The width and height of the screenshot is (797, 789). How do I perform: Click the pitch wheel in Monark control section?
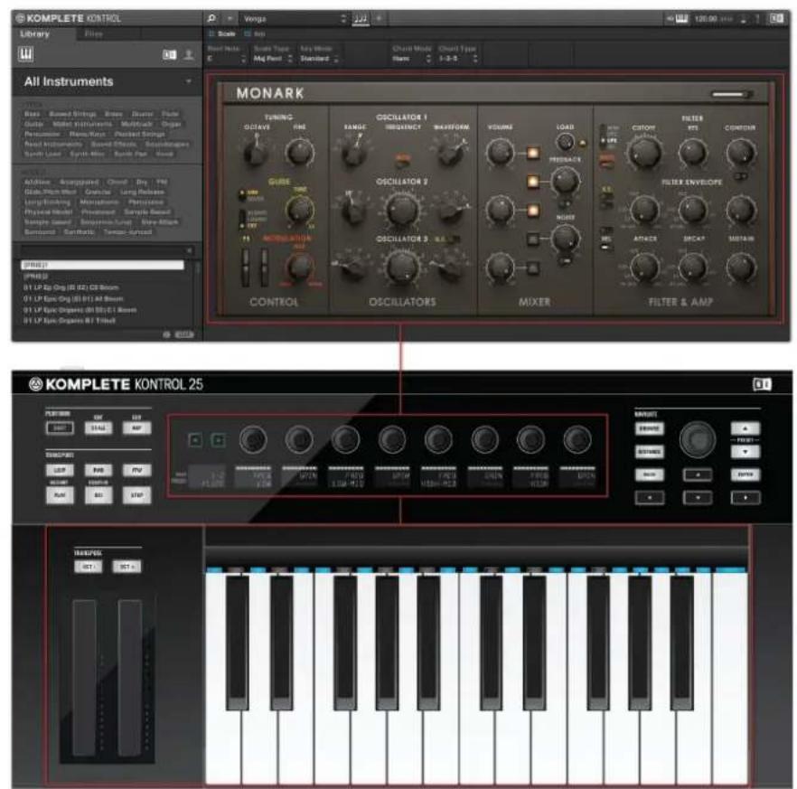pos(246,268)
